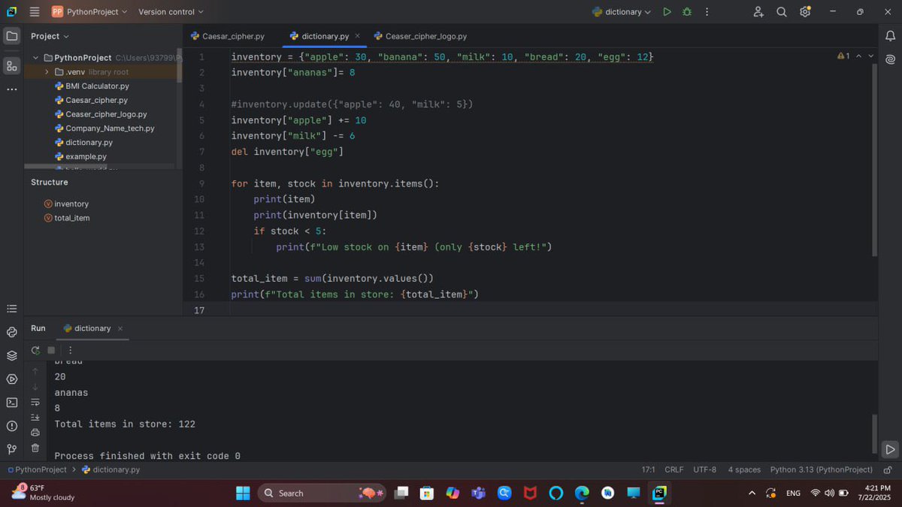The image size is (902, 507).
Task: Open the Terminal tool window
Action: [x=12, y=402]
